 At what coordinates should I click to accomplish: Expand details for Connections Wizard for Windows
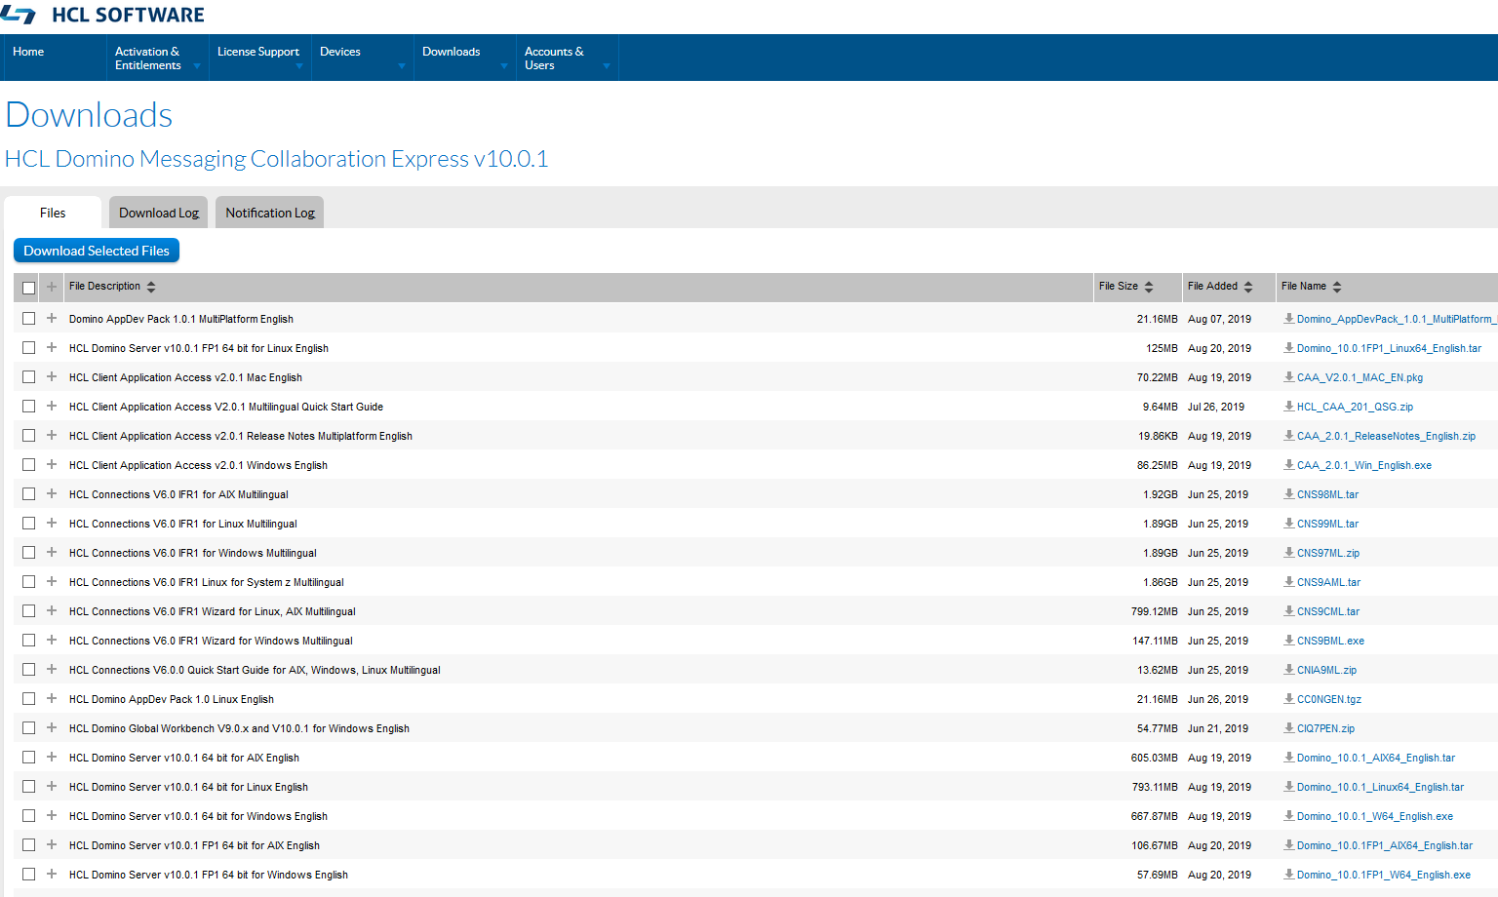pyautogui.click(x=52, y=640)
